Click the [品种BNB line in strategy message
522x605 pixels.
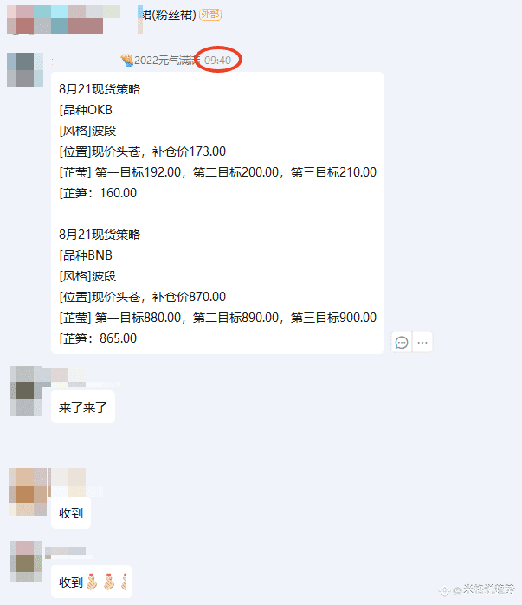point(86,255)
